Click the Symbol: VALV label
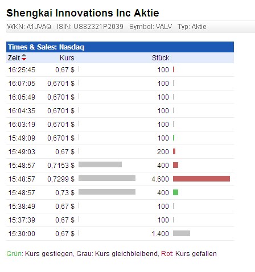The width and height of the screenshot is (255, 272). pyautogui.click(x=150, y=27)
